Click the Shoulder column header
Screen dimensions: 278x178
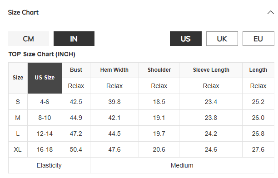(x=159, y=70)
